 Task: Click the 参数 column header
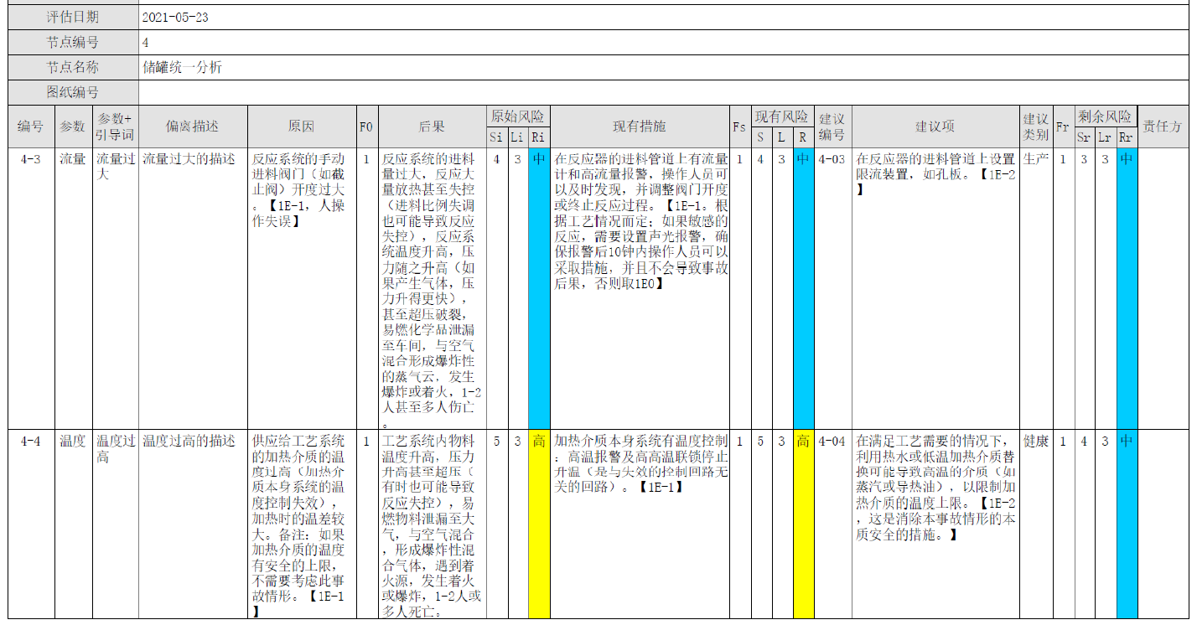[73, 127]
